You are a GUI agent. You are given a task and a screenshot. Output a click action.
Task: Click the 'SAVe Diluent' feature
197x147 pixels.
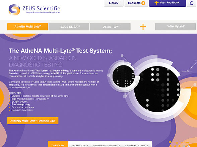click(19, 102)
